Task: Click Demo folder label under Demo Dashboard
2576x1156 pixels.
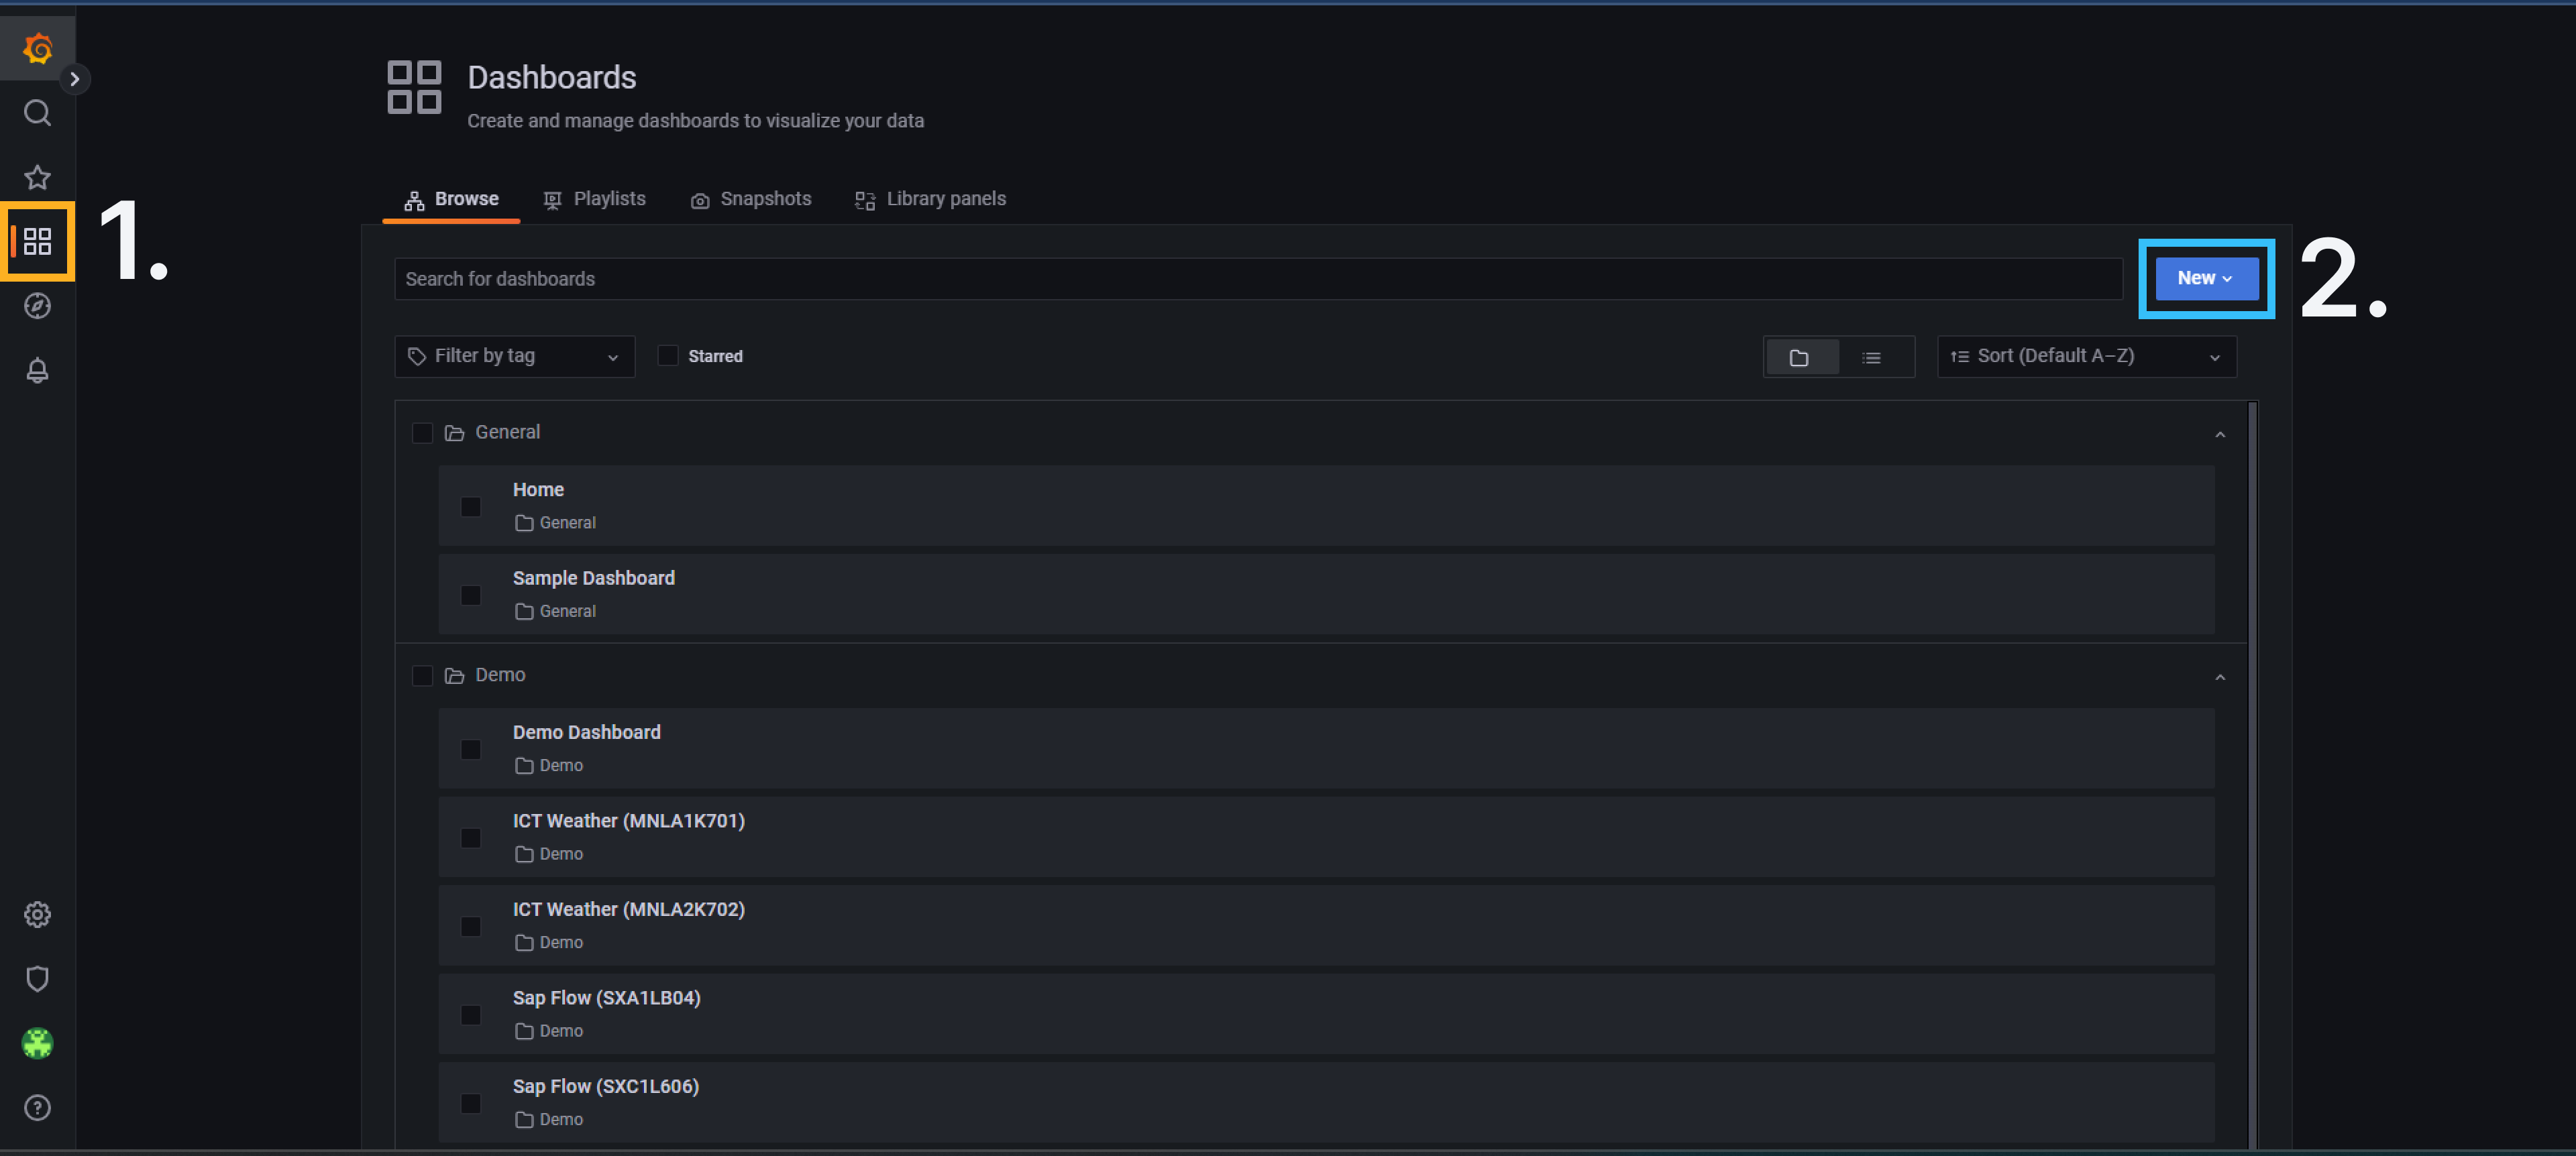Action: pos(561,765)
